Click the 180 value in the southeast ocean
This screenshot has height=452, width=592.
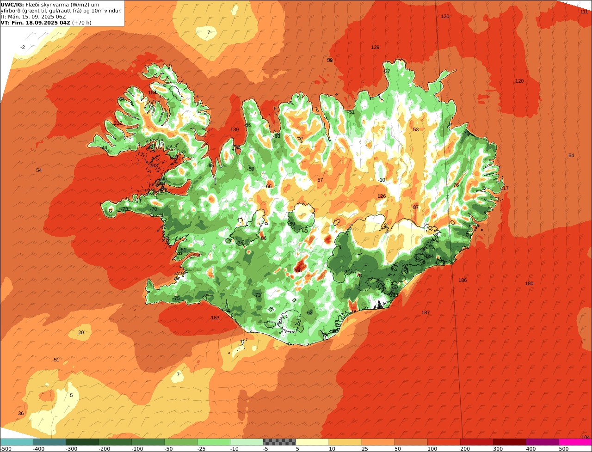529,283
